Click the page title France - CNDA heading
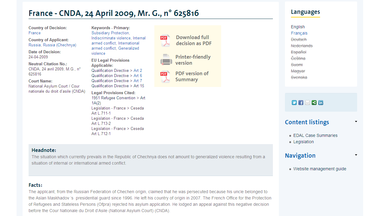Image resolution: width=380 pixels, height=216 pixels. click(114, 13)
